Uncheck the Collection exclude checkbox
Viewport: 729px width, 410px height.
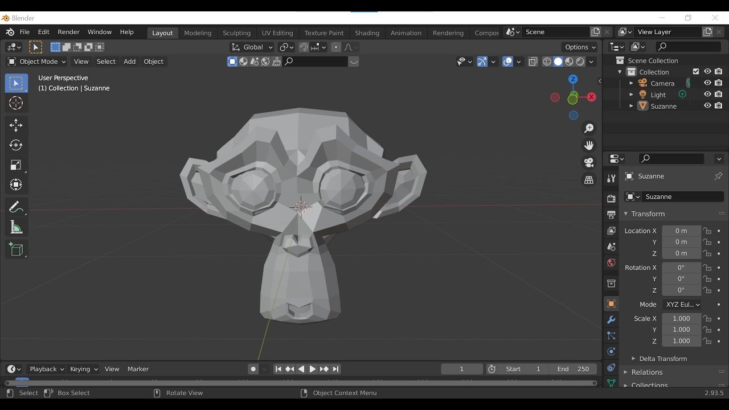coord(696,72)
